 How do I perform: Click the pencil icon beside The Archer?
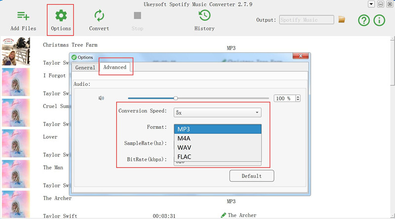pos(223,215)
